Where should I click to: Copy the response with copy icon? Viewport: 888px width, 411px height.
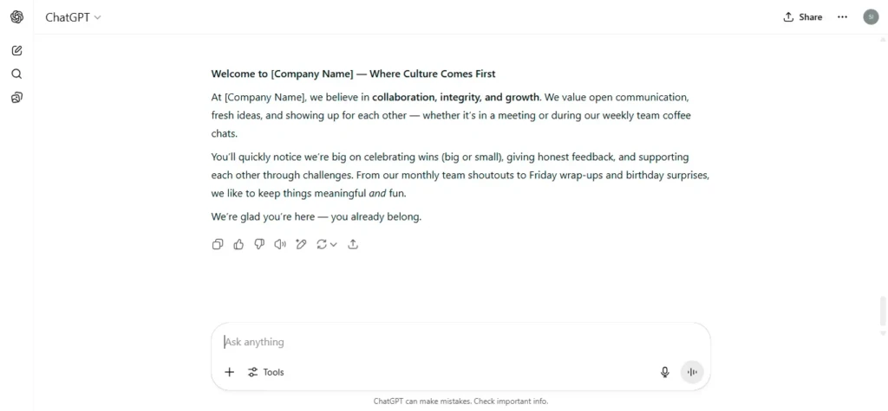pos(218,244)
